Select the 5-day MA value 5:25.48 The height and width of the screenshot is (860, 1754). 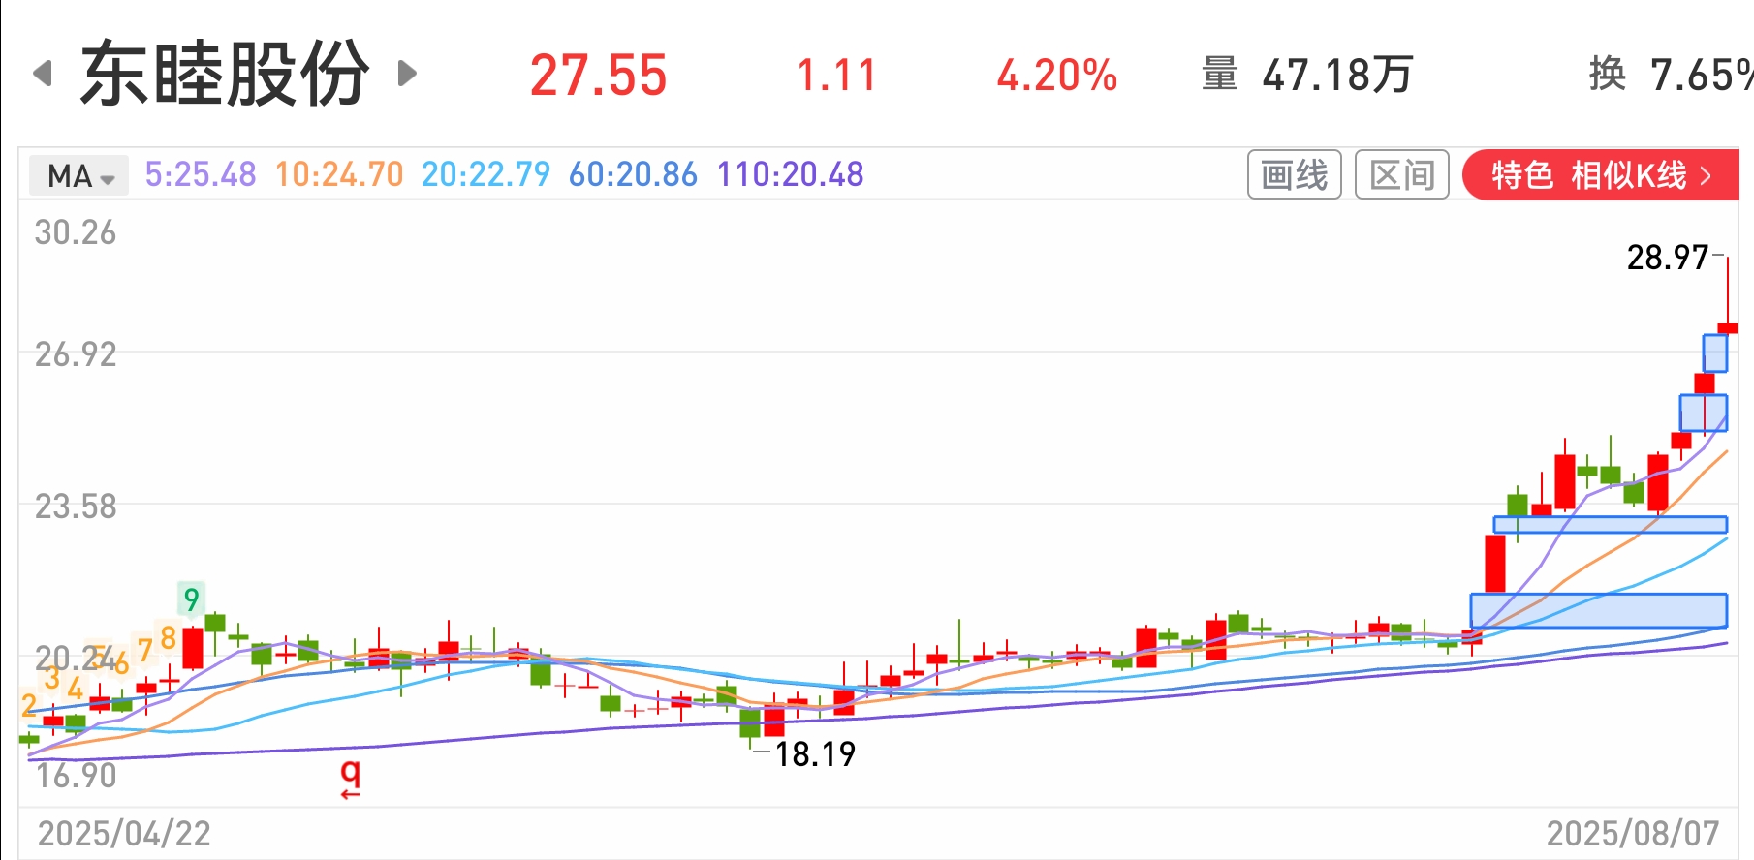click(201, 174)
